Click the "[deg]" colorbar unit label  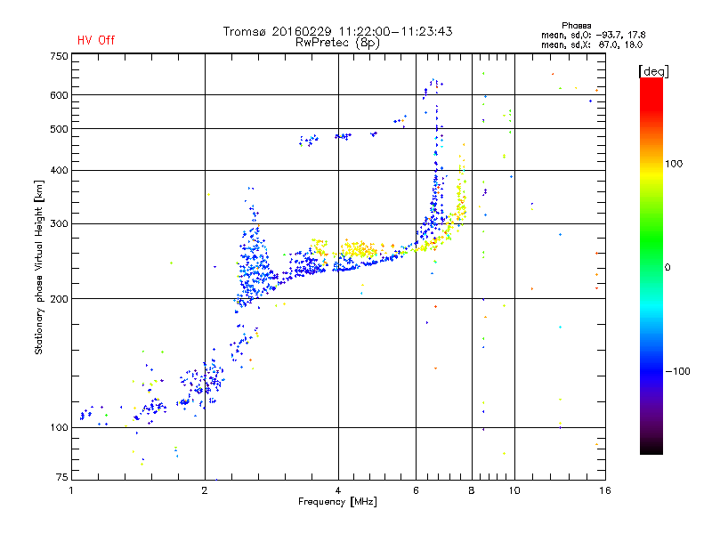[x=653, y=71]
